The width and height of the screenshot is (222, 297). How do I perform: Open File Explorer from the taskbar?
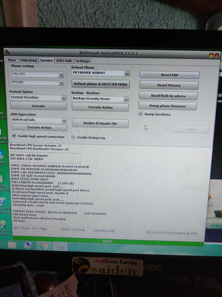click(12, 245)
